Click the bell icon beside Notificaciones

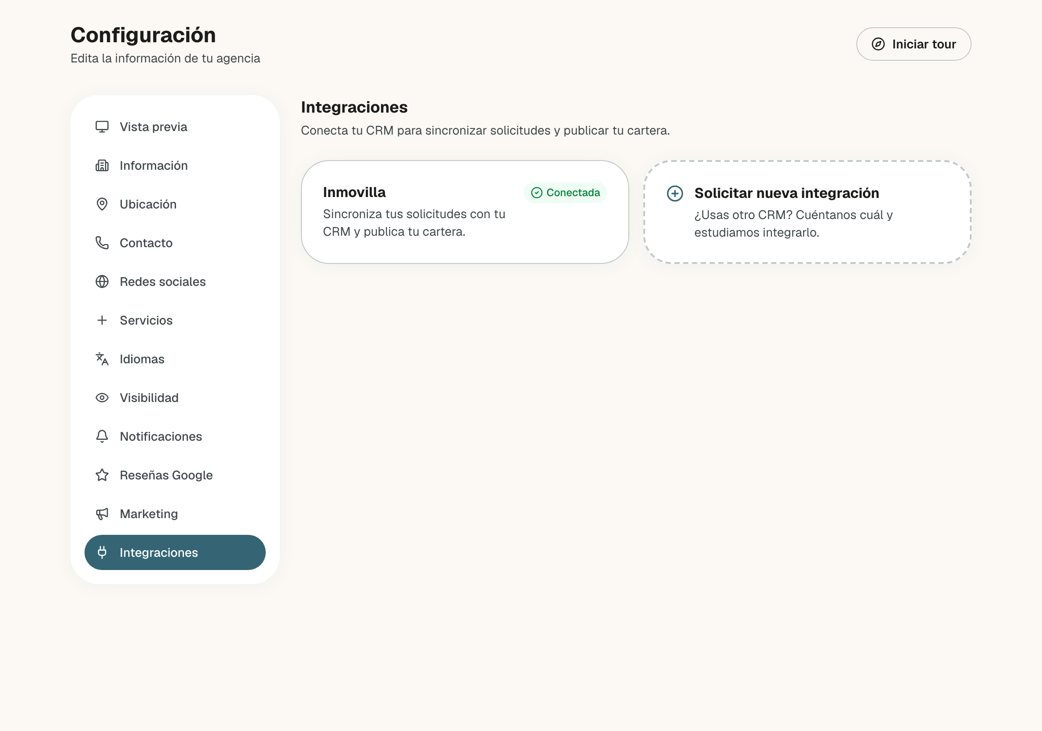[x=102, y=436]
